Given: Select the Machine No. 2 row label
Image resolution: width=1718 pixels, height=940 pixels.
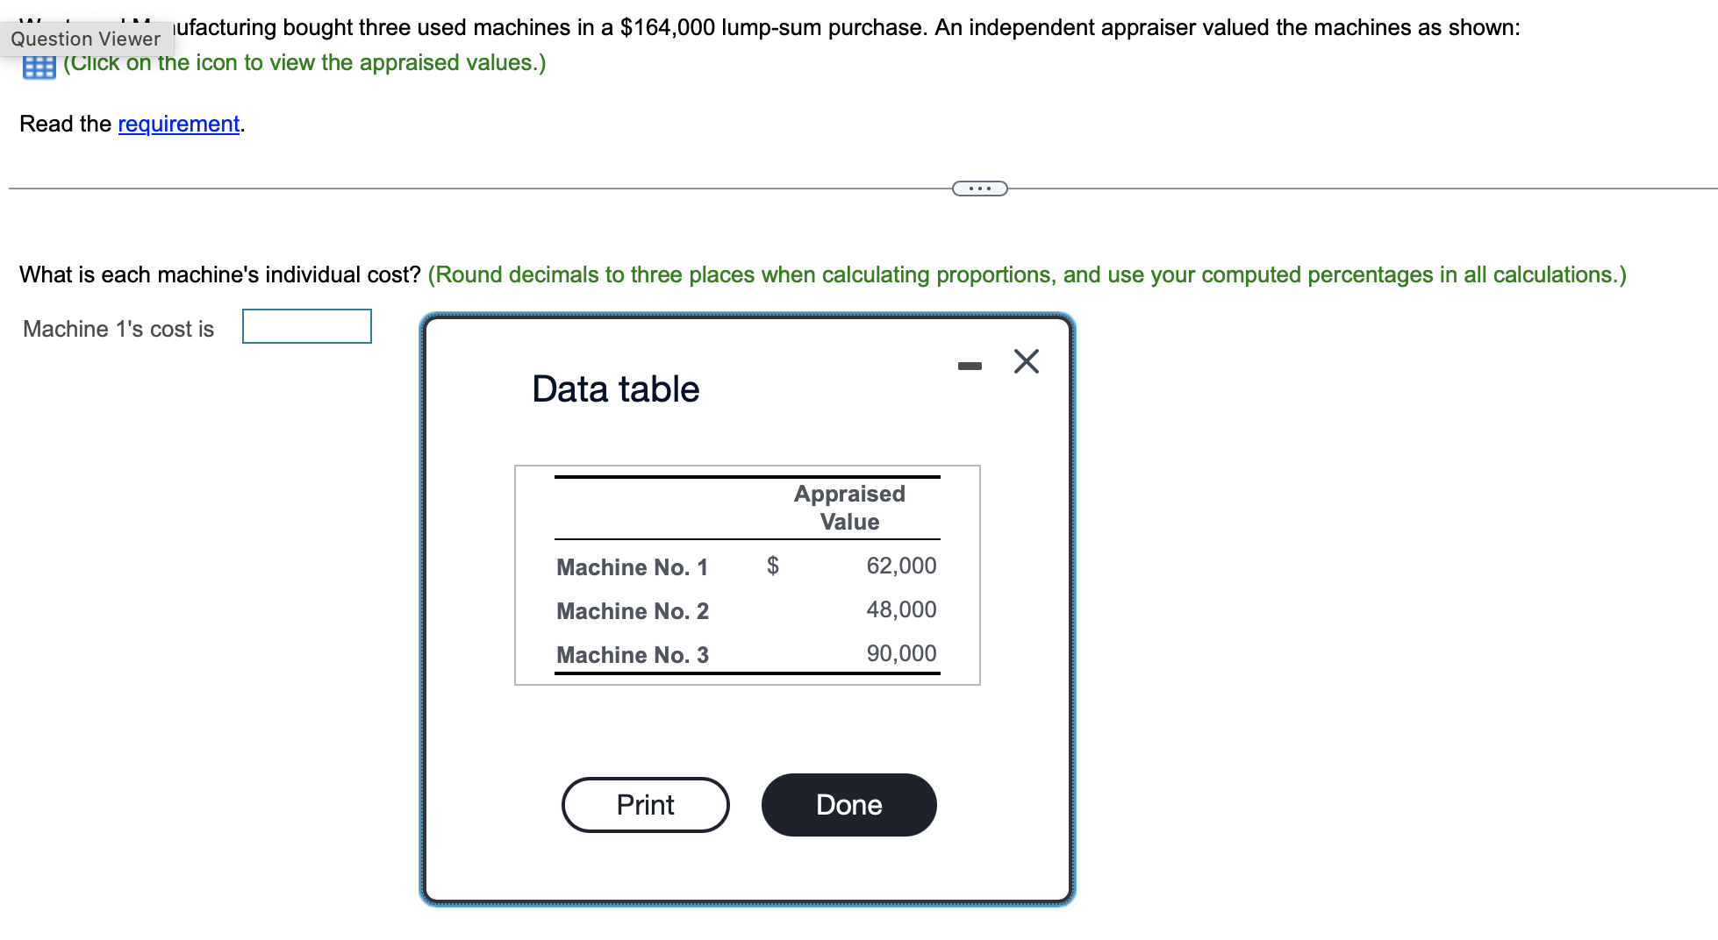Looking at the screenshot, I should click(632, 611).
